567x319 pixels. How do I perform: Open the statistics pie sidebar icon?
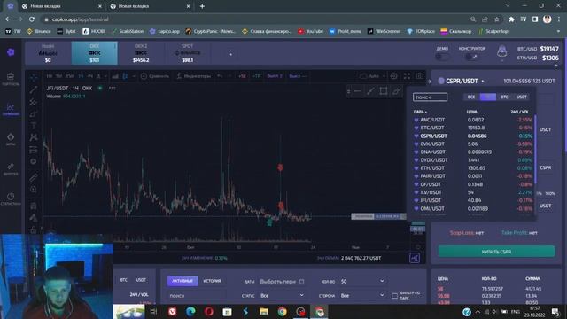click(x=11, y=197)
